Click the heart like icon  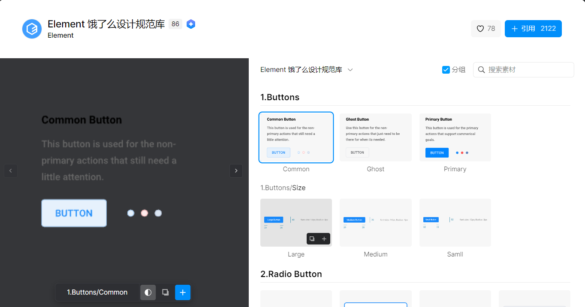(480, 29)
